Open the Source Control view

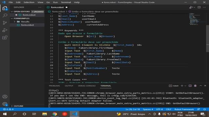point(5,23)
